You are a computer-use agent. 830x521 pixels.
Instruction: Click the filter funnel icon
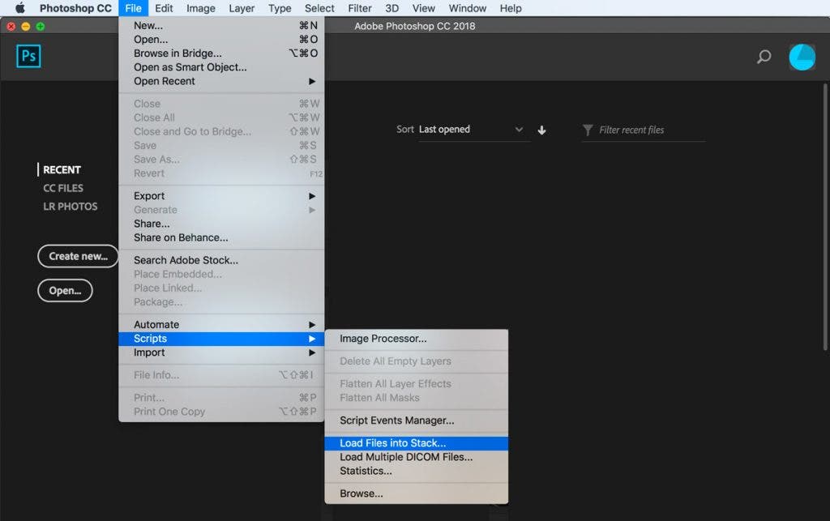pos(587,130)
